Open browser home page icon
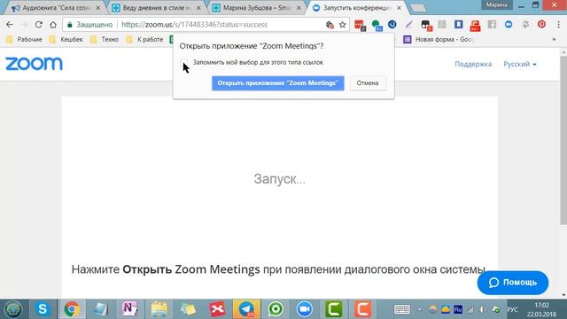Viewport: 567px width, 319px height. pos(53,25)
